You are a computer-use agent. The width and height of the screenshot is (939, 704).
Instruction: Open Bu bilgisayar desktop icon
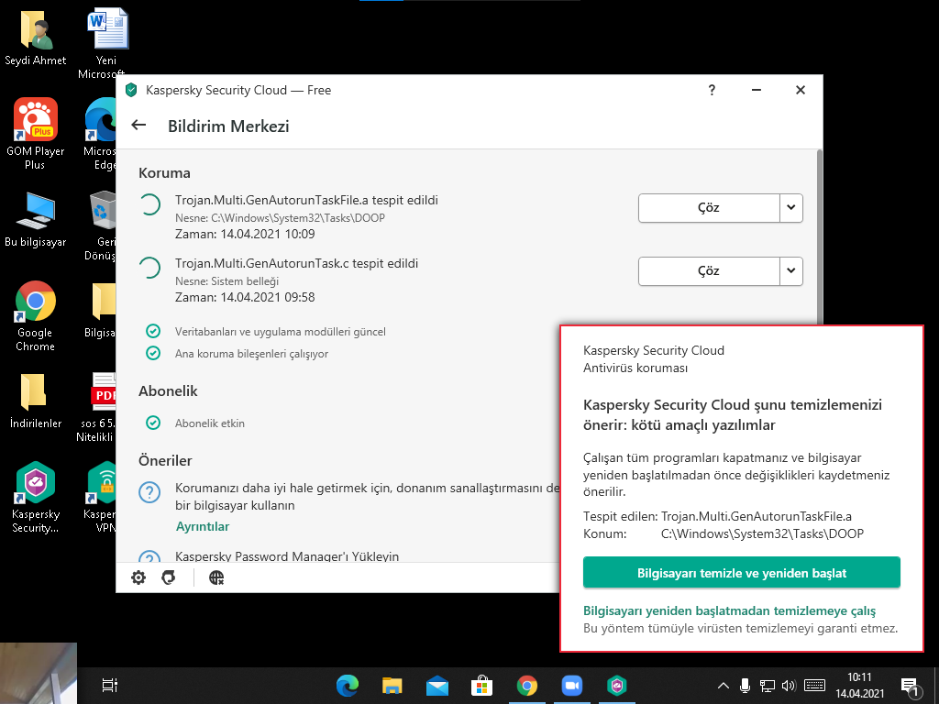tap(36, 220)
